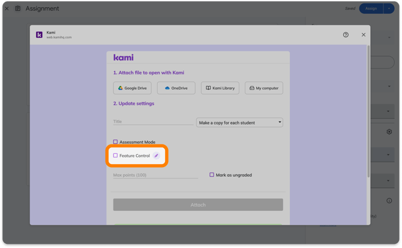
Task: Click the '2. Update settings' heading
Action: coord(134,104)
